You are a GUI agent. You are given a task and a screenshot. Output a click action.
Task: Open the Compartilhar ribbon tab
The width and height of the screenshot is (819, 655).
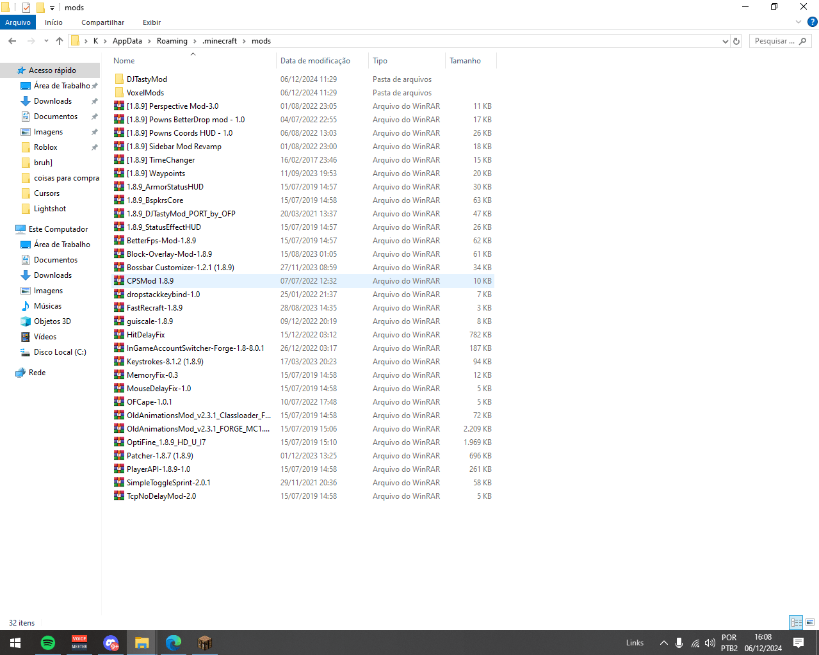(x=102, y=22)
